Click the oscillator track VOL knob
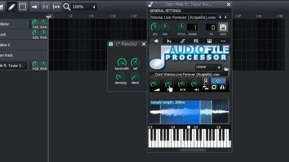 click(35, 22)
